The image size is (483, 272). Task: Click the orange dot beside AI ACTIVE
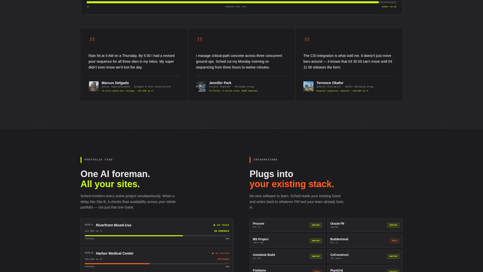(213, 253)
